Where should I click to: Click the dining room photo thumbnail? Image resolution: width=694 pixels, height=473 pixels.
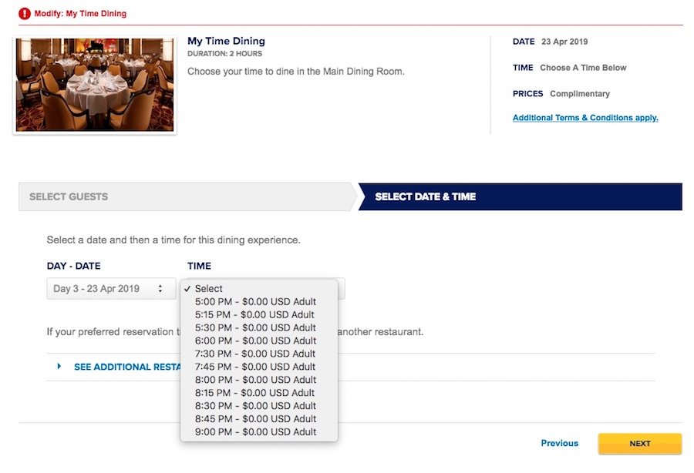coord(95,85)
